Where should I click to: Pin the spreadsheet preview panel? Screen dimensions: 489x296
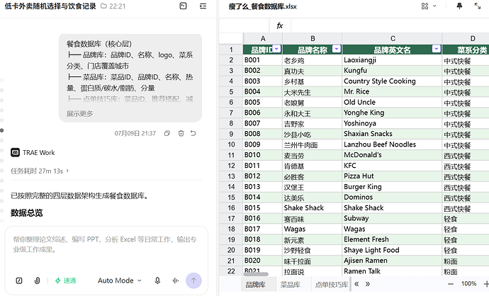[459, 6]
